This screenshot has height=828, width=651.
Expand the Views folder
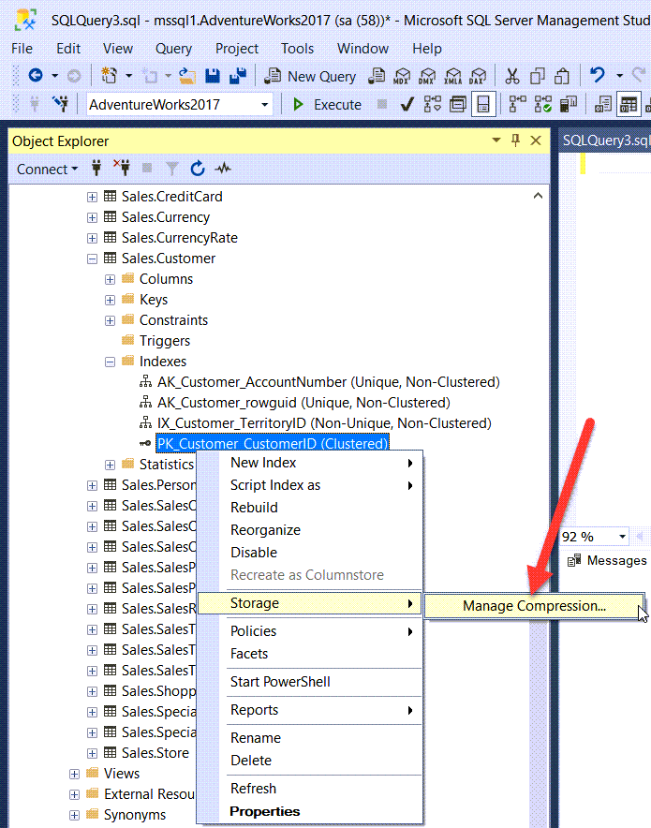pyautogui.click(x=74, y=774)
